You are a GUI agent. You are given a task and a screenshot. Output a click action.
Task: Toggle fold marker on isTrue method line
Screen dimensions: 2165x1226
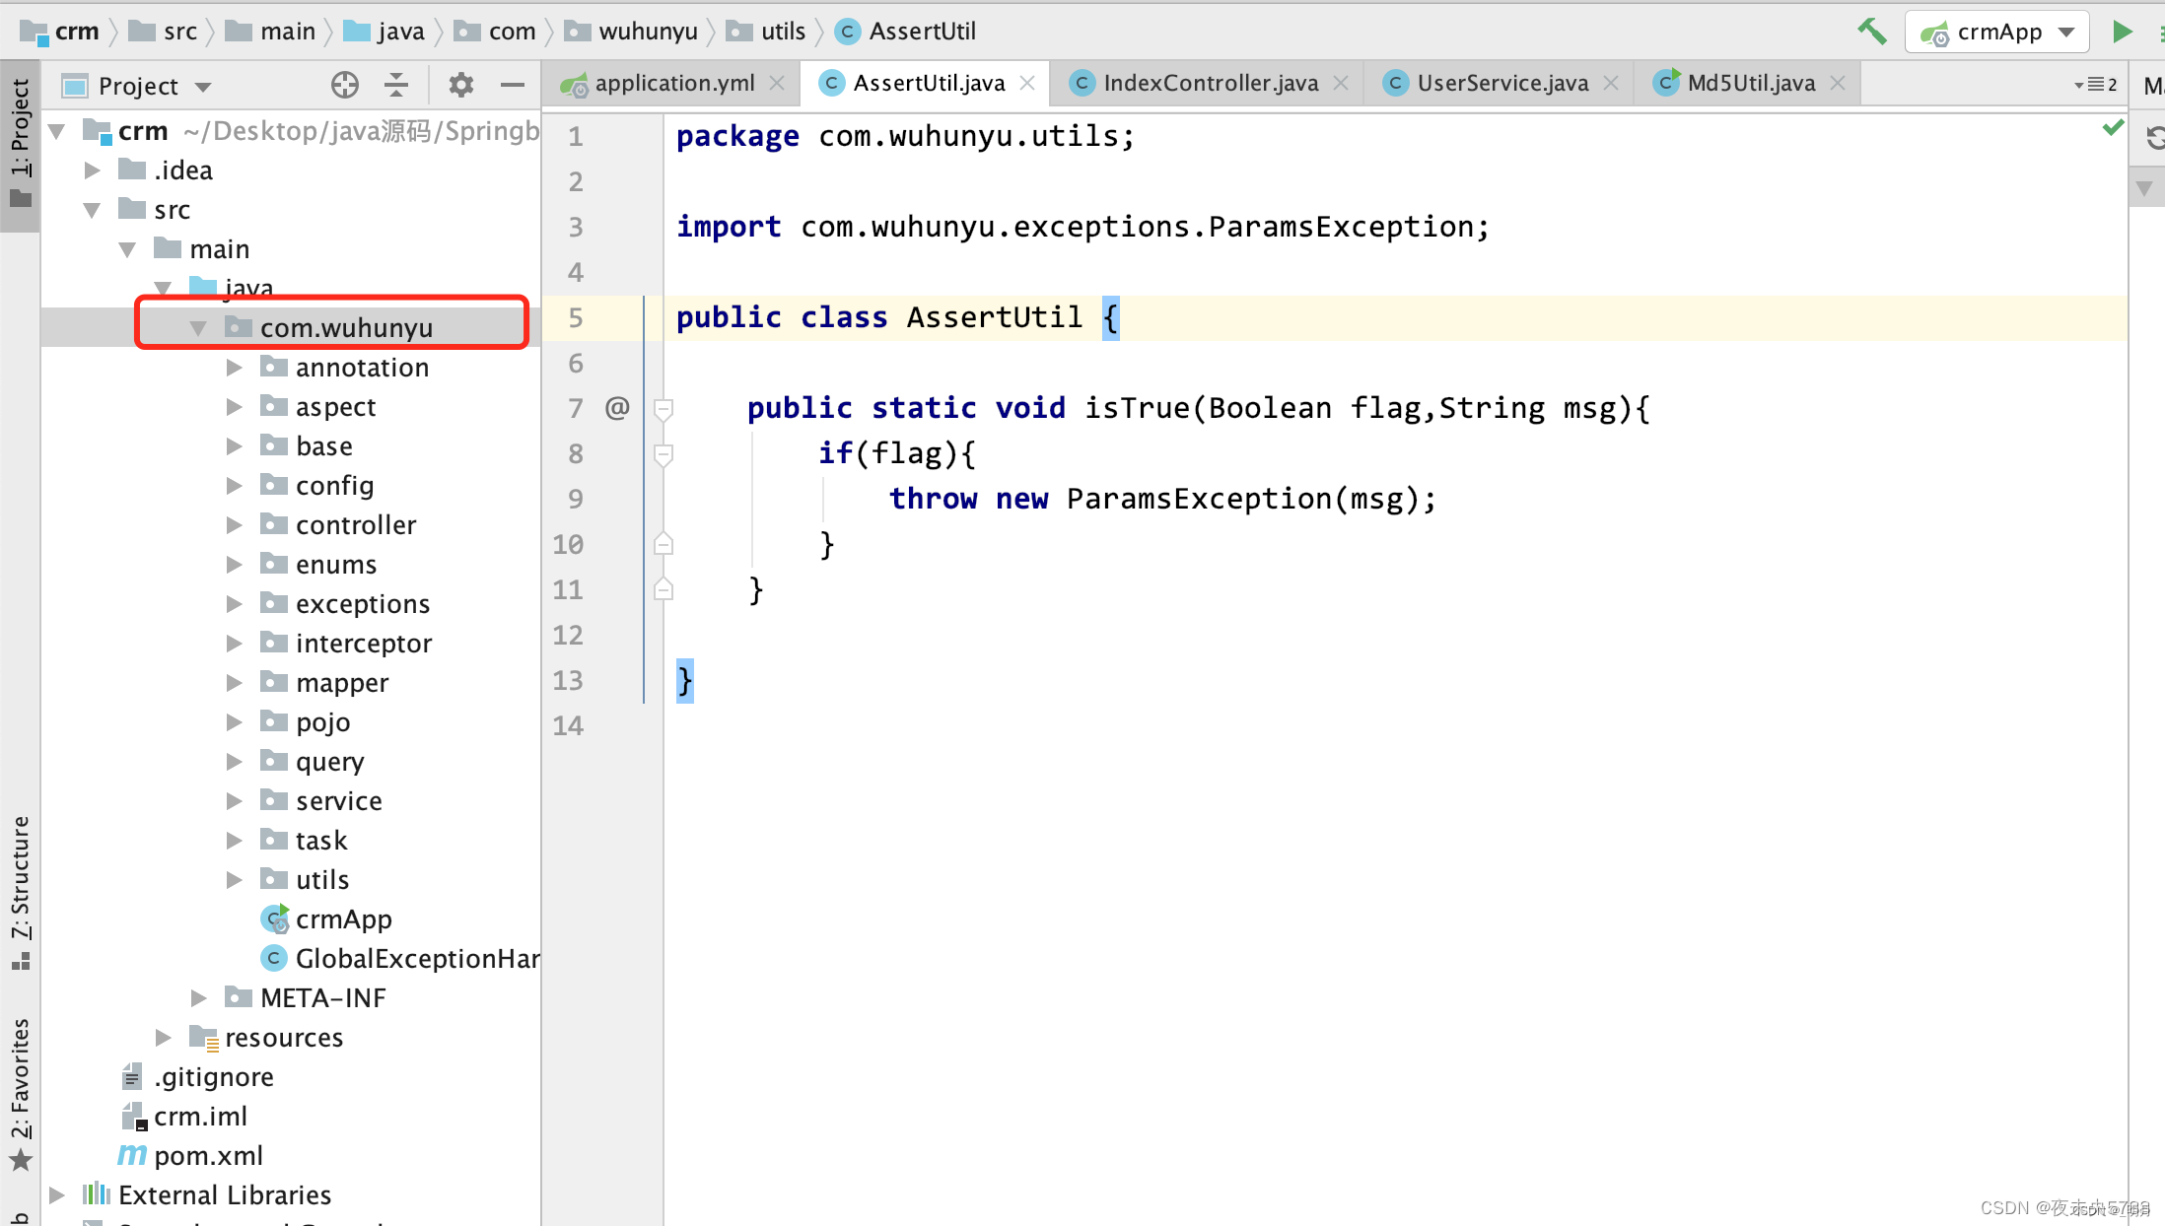point(663,408)
